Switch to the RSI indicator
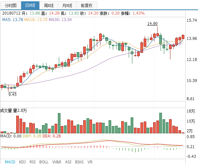Viewport: 198px width, 164px height. [x=33, y=162]
